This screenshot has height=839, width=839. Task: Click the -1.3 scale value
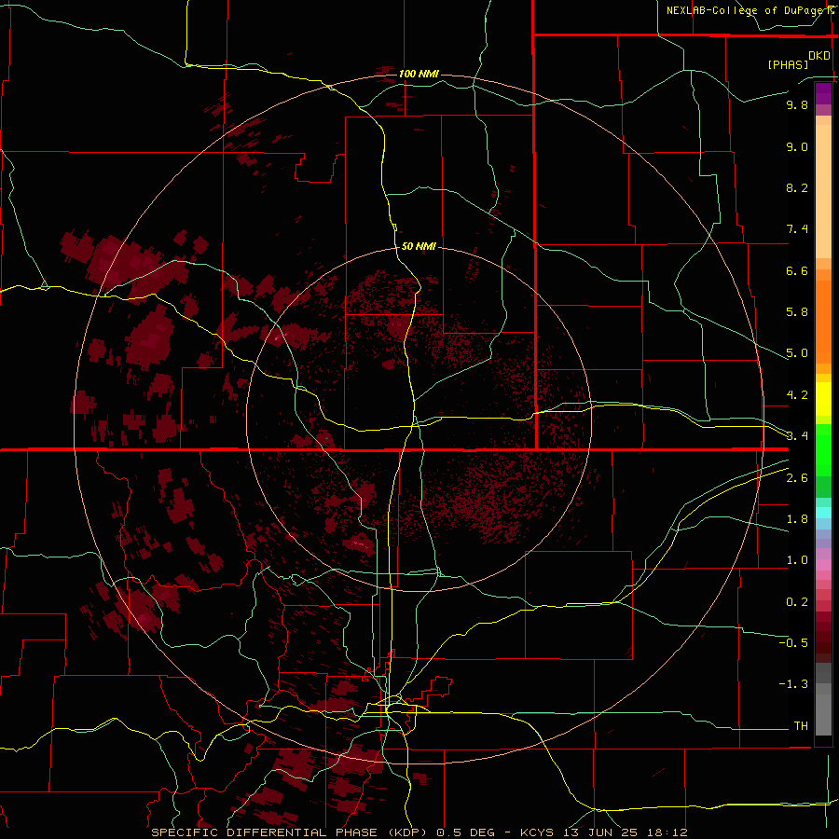(x=793, y=684)
